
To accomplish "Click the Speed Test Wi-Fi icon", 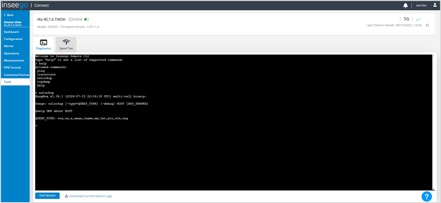I will coord(66,42).
